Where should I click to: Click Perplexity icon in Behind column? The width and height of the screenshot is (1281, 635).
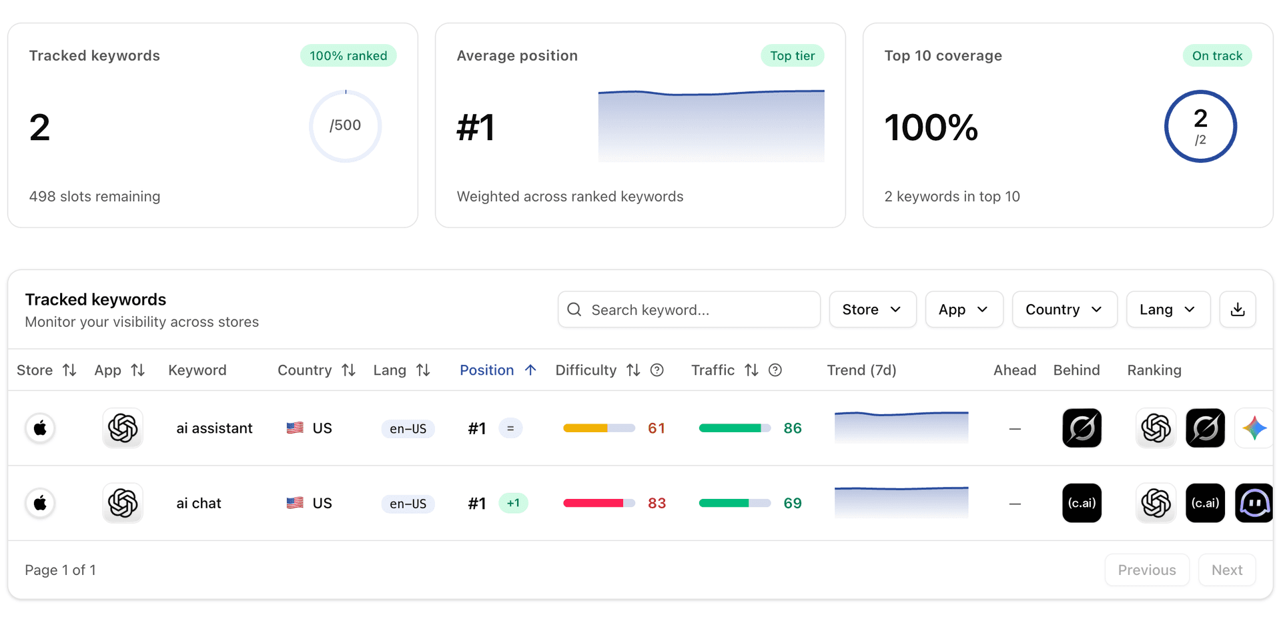(x=1082, y=428)
